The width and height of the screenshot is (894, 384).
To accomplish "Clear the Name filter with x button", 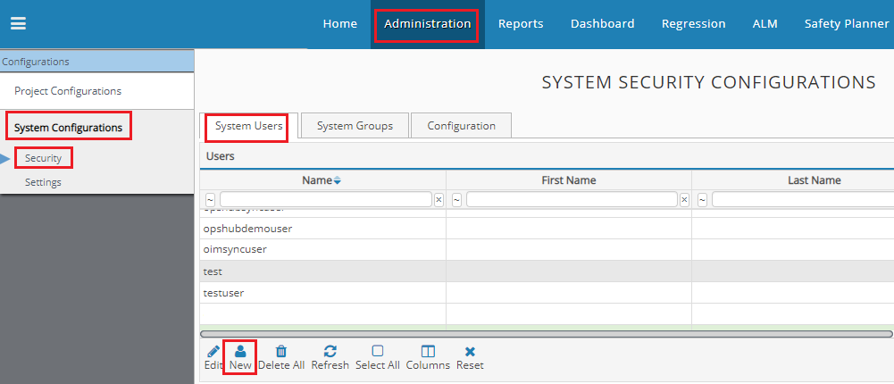I will [x=439, y=200].
